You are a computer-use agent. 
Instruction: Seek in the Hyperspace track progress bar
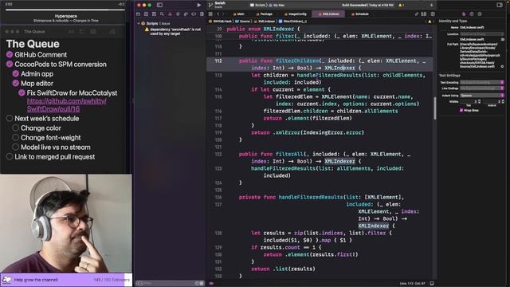(65, 10)
